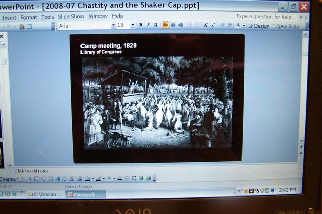This screenshot has height=214, width=322.
Task: Apply font color from formatting toolbar
Action: [x=238, y=25]
